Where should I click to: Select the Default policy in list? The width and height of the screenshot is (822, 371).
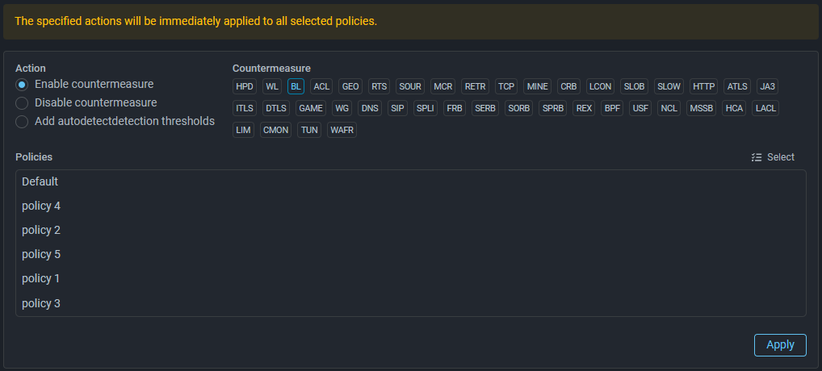click(40, 182)
